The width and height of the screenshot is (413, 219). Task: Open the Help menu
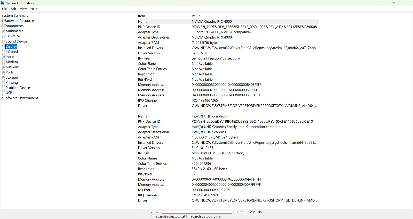tap(34, 9)
